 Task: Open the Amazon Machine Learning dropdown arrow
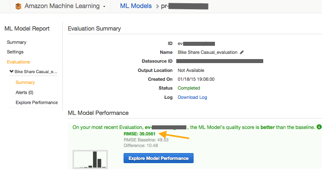(x=104, y=6)
